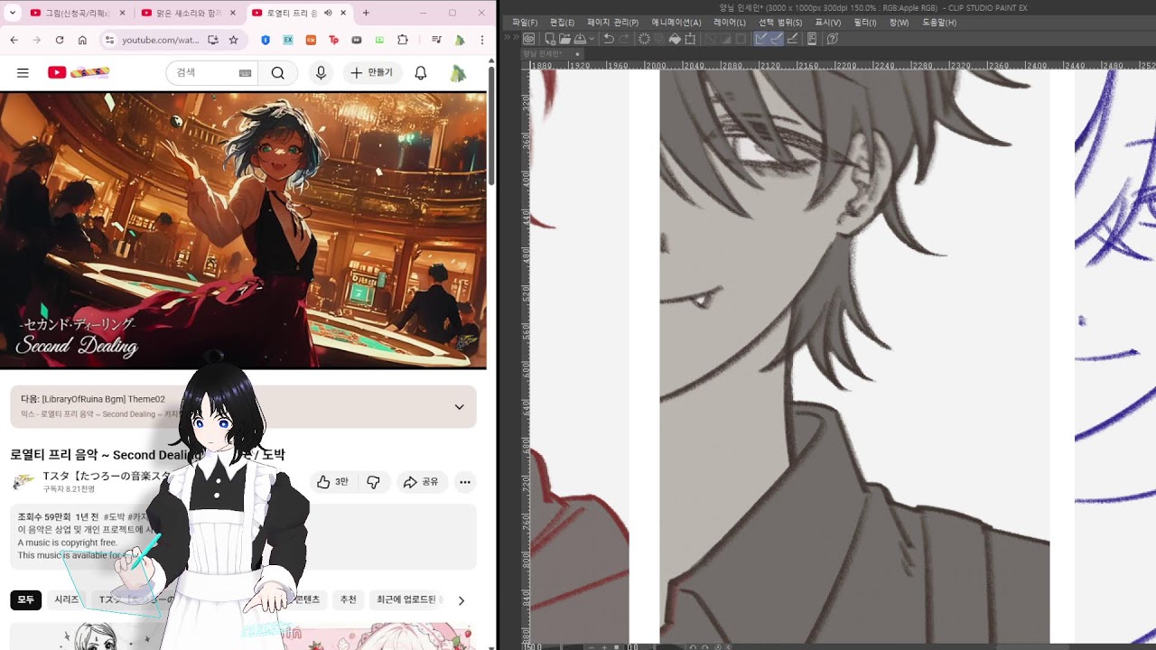Select the 추천 filter chip
Image resolution: width=1156 pixels, height=650 pixels.
coord(348,599)
